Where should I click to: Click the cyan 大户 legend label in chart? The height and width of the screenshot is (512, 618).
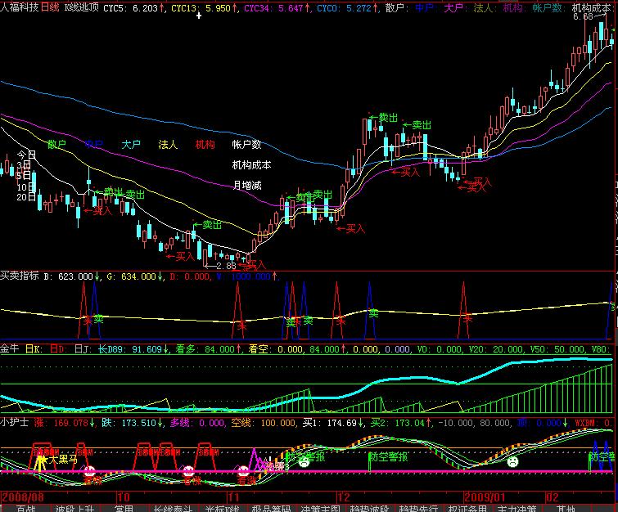point(131,145)
